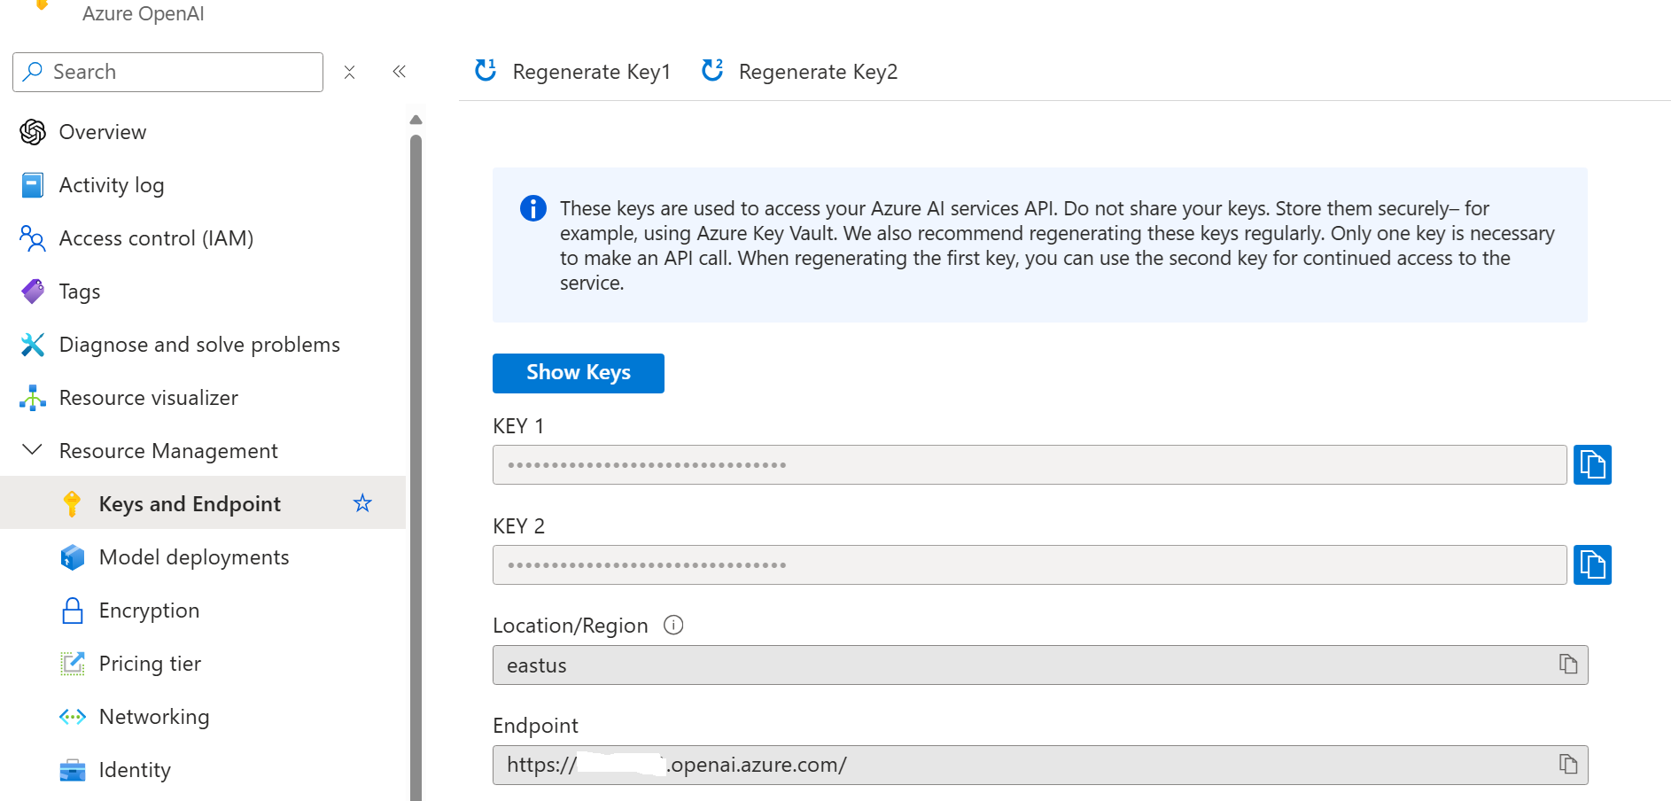The width and height of the screenshot is (1671, 801).
Task: Click the Encryption padlock icon
Action: [x=73, y=610]
